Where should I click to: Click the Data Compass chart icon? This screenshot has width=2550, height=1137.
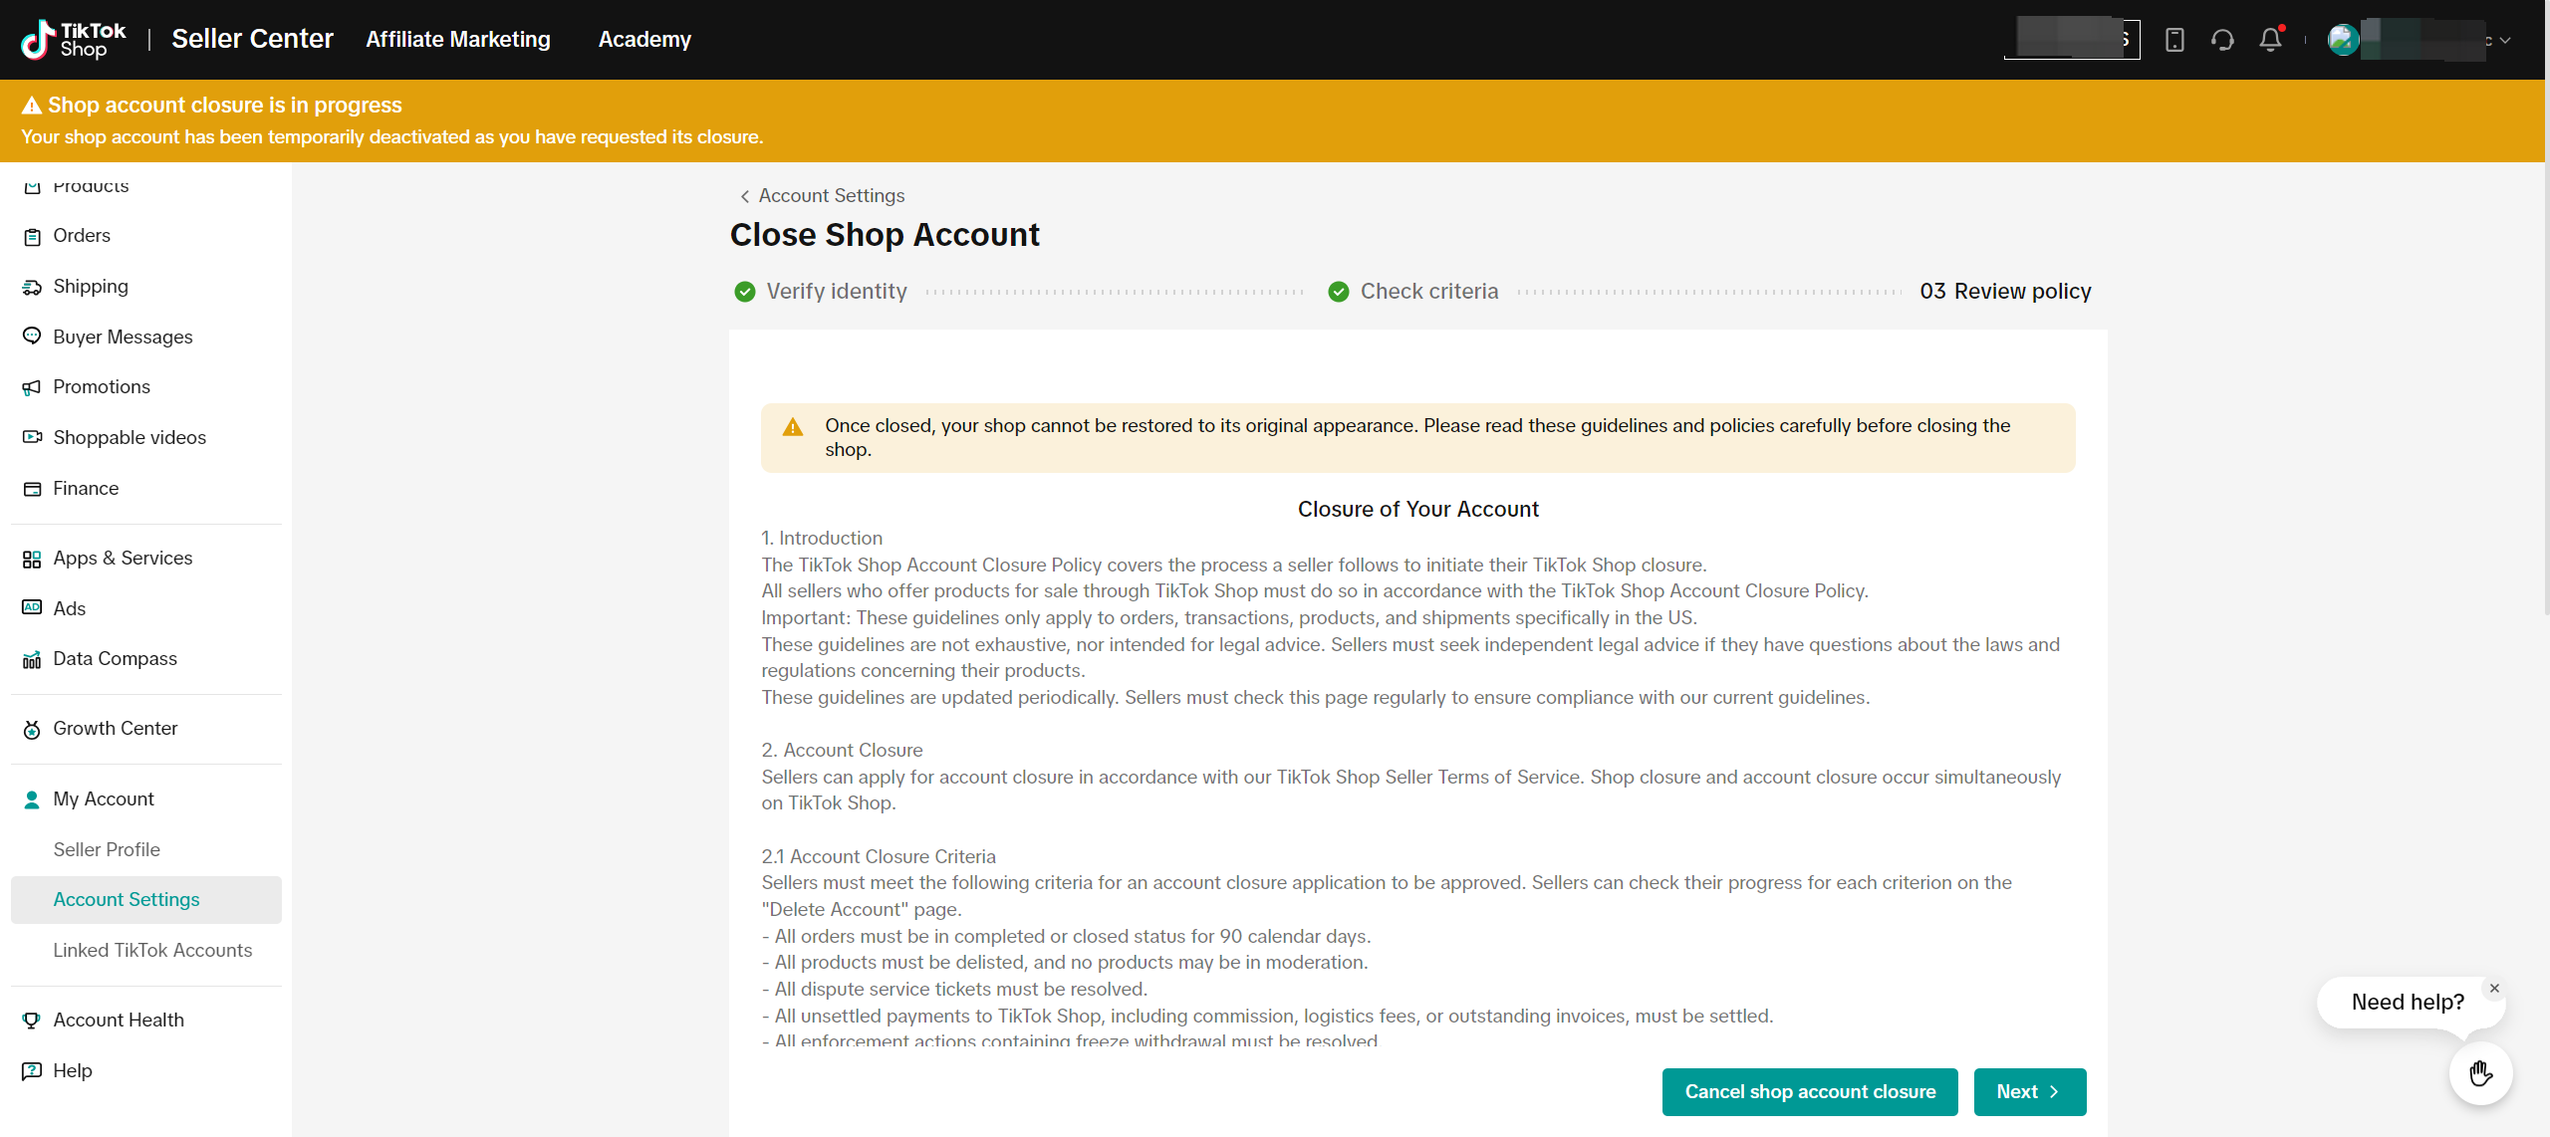point(32,659)
